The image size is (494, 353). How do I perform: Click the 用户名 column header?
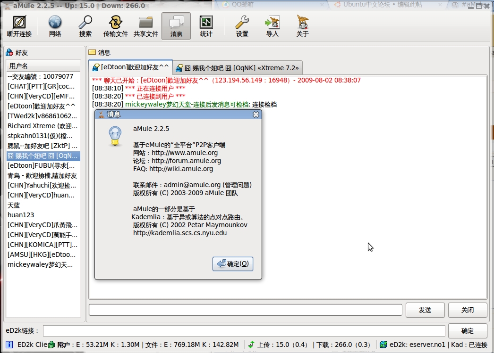43,66
